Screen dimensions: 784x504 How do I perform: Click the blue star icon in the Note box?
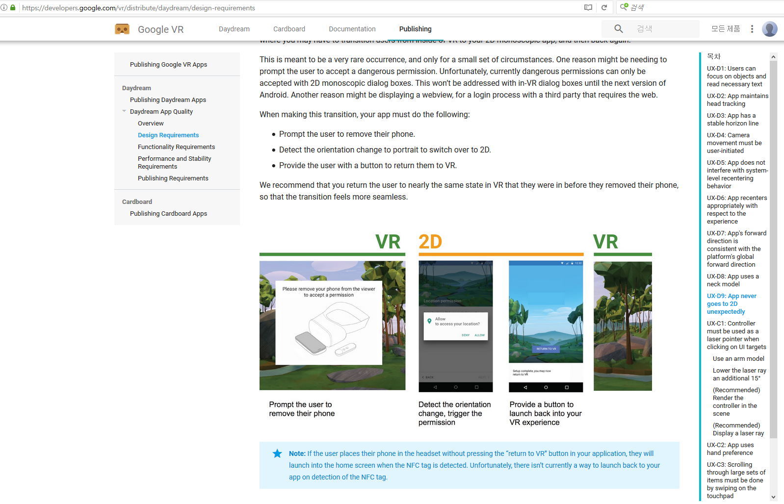coord(277,454)
